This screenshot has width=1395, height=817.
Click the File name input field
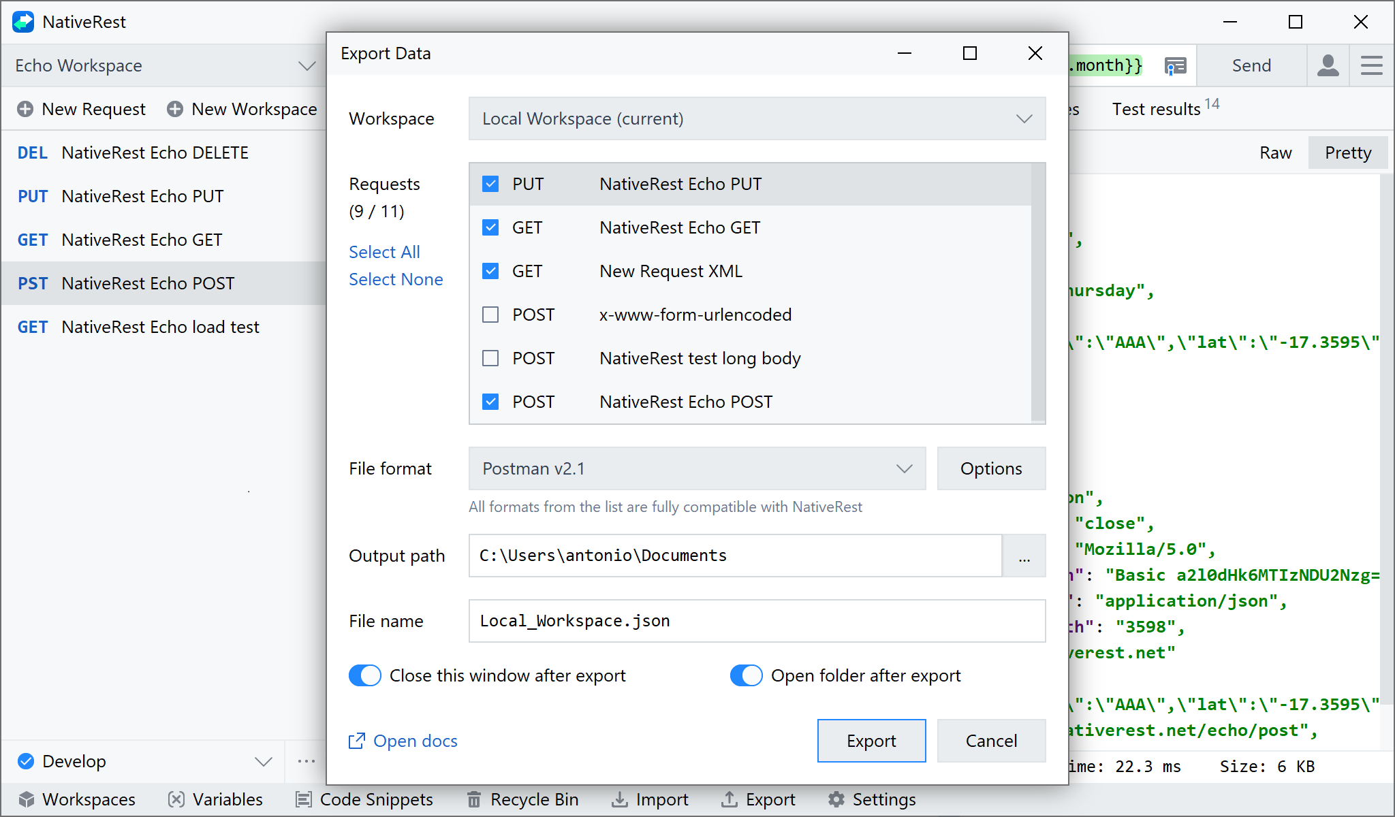(x=757, y=621)
